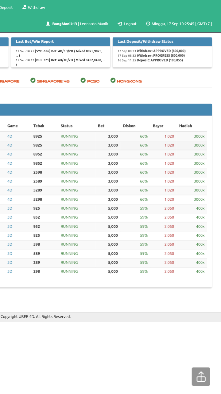Screen dimensions: 221x394
Task: Select the Hongkong market tab
Action: 129,81
